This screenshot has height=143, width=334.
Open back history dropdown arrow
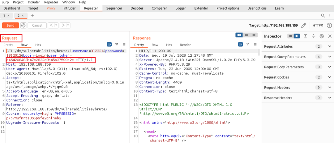[x=56, y=25]
